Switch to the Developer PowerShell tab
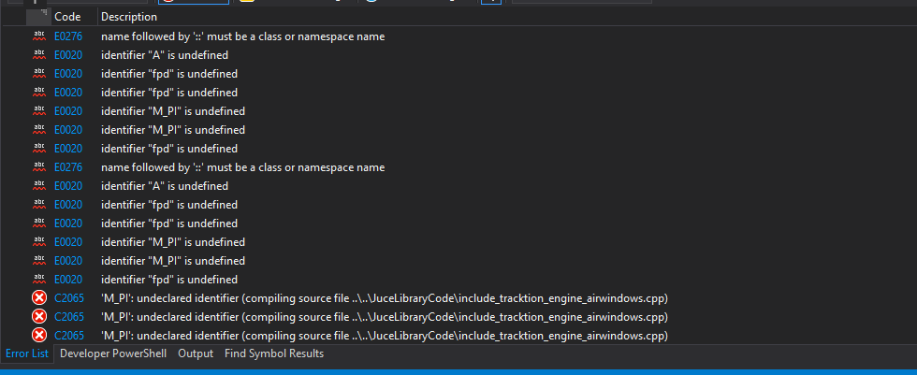This screenshot has width=917, height=375. click(112, 353)
